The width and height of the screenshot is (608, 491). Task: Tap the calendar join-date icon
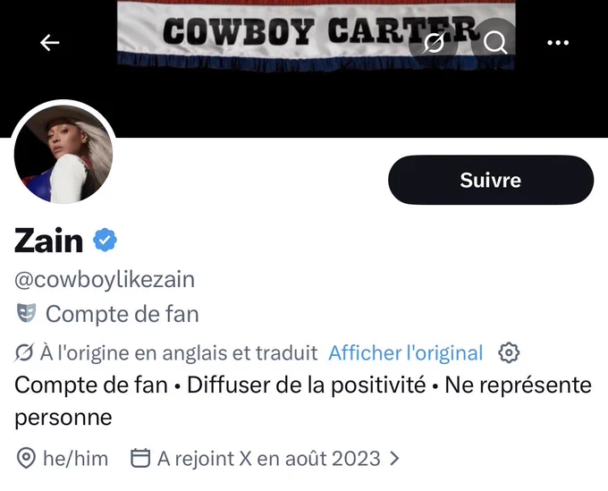(x=140, y=458)
